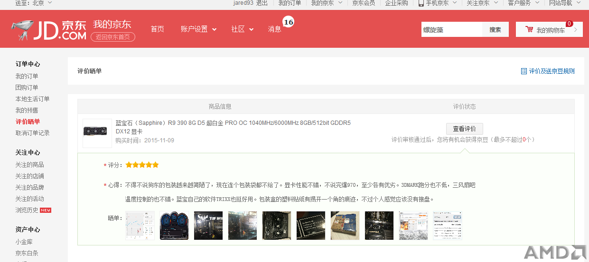Viewport: 589px width, 262px height.
Task: Click the username jared93
Action: (243, 3)
